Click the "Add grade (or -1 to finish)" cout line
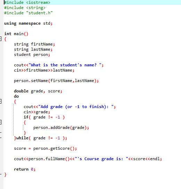181x189 pixels. (x=69, y=107)
